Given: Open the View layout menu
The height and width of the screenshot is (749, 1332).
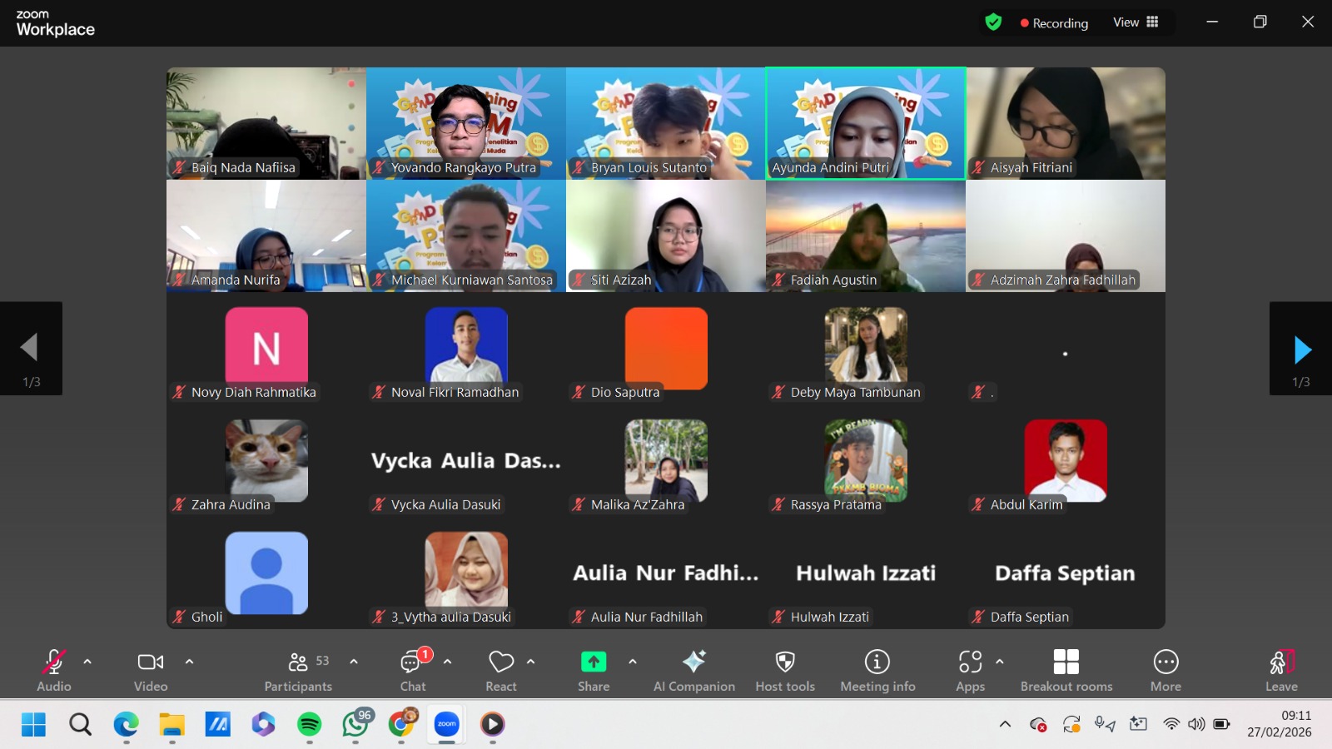Looking at the screenshot, I should (x=1136, y=22).
